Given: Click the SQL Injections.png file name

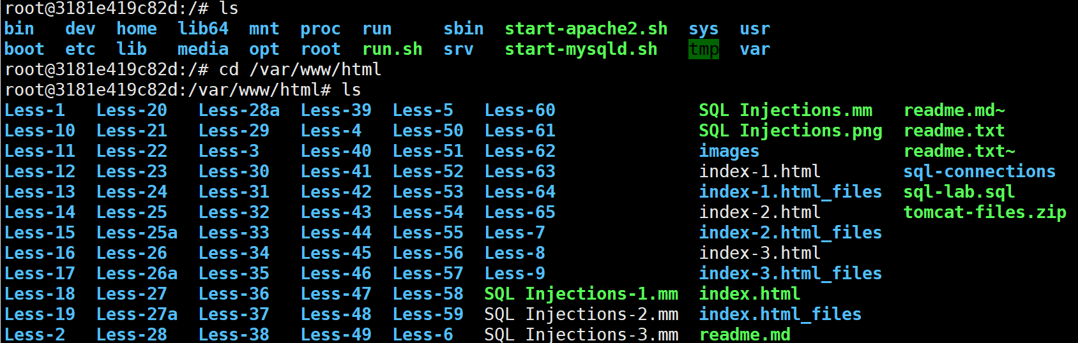Looking at the screenshot, I should point(791,131).
